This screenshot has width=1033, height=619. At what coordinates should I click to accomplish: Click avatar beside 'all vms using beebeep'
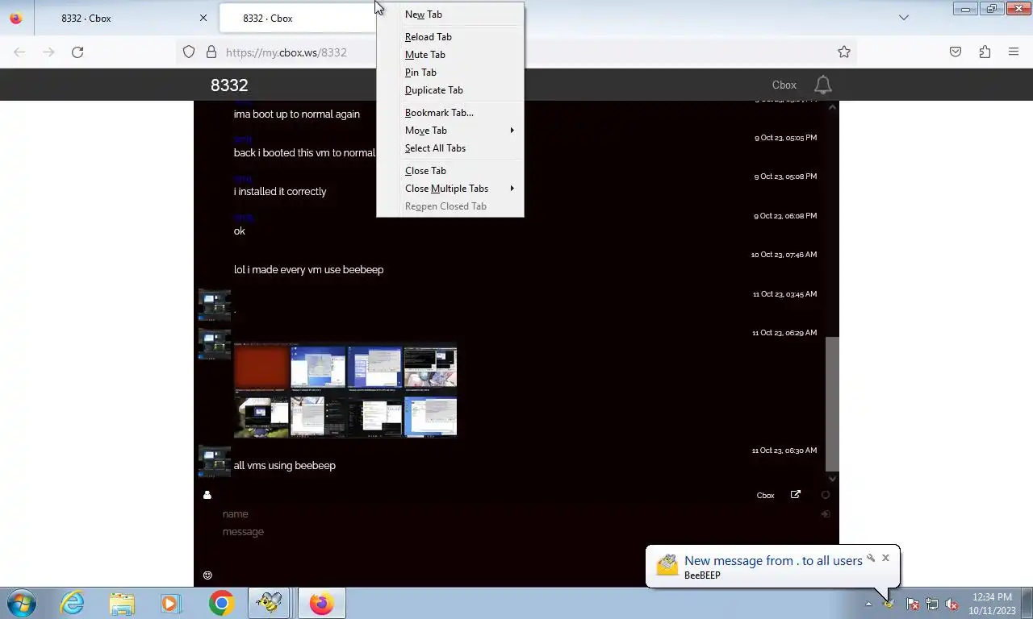215,462
